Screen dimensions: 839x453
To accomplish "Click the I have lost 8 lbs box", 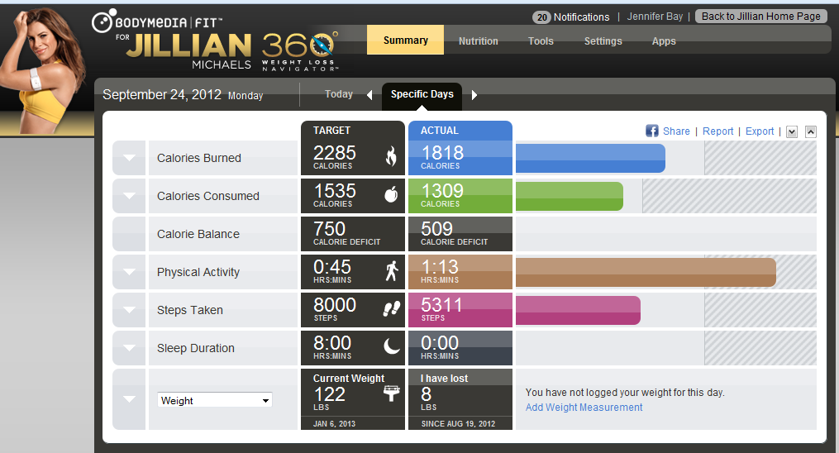I will click(460, 399).
